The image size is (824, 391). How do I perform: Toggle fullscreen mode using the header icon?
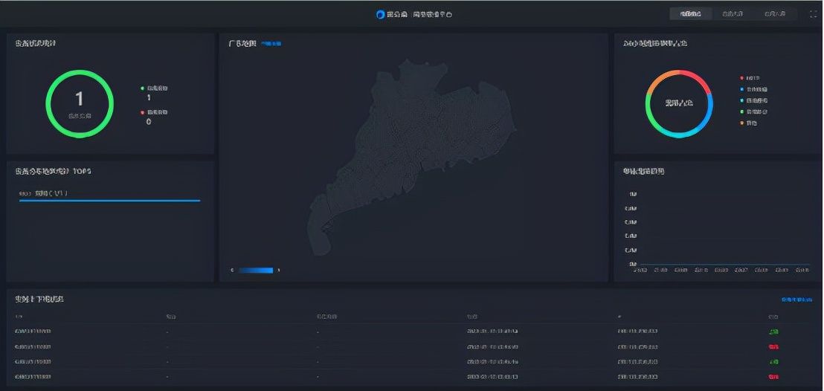point(813,14)
